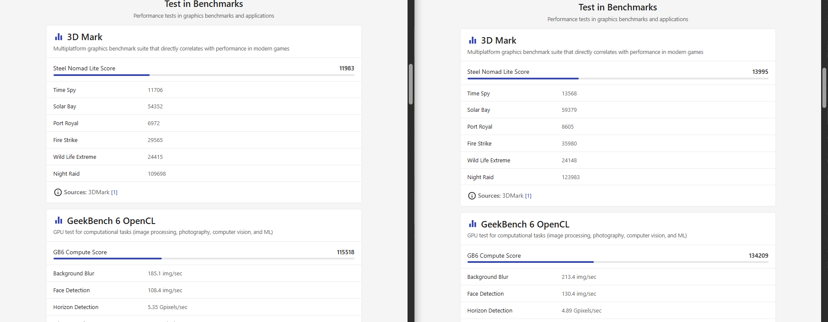Click the Performance tests subtitle in right pane
This screenshot has height=322, width=828.
pyautogui.click(x=618, y=19)
